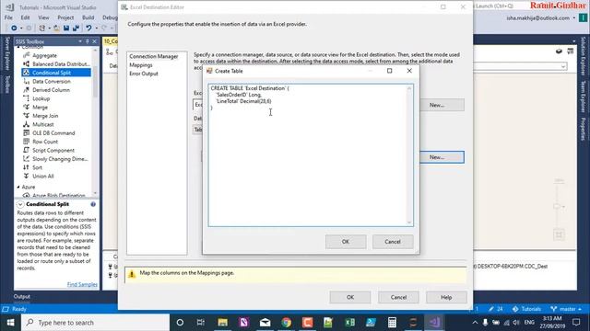Open Conditional Split help info icon
This screenshot has width=590, height=331.
(x=93, y=204)
